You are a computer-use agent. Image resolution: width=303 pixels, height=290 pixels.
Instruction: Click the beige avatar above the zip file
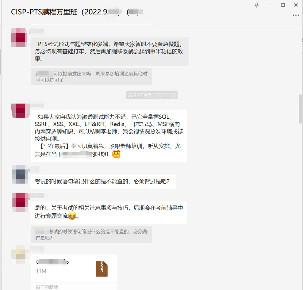[19, 254]
